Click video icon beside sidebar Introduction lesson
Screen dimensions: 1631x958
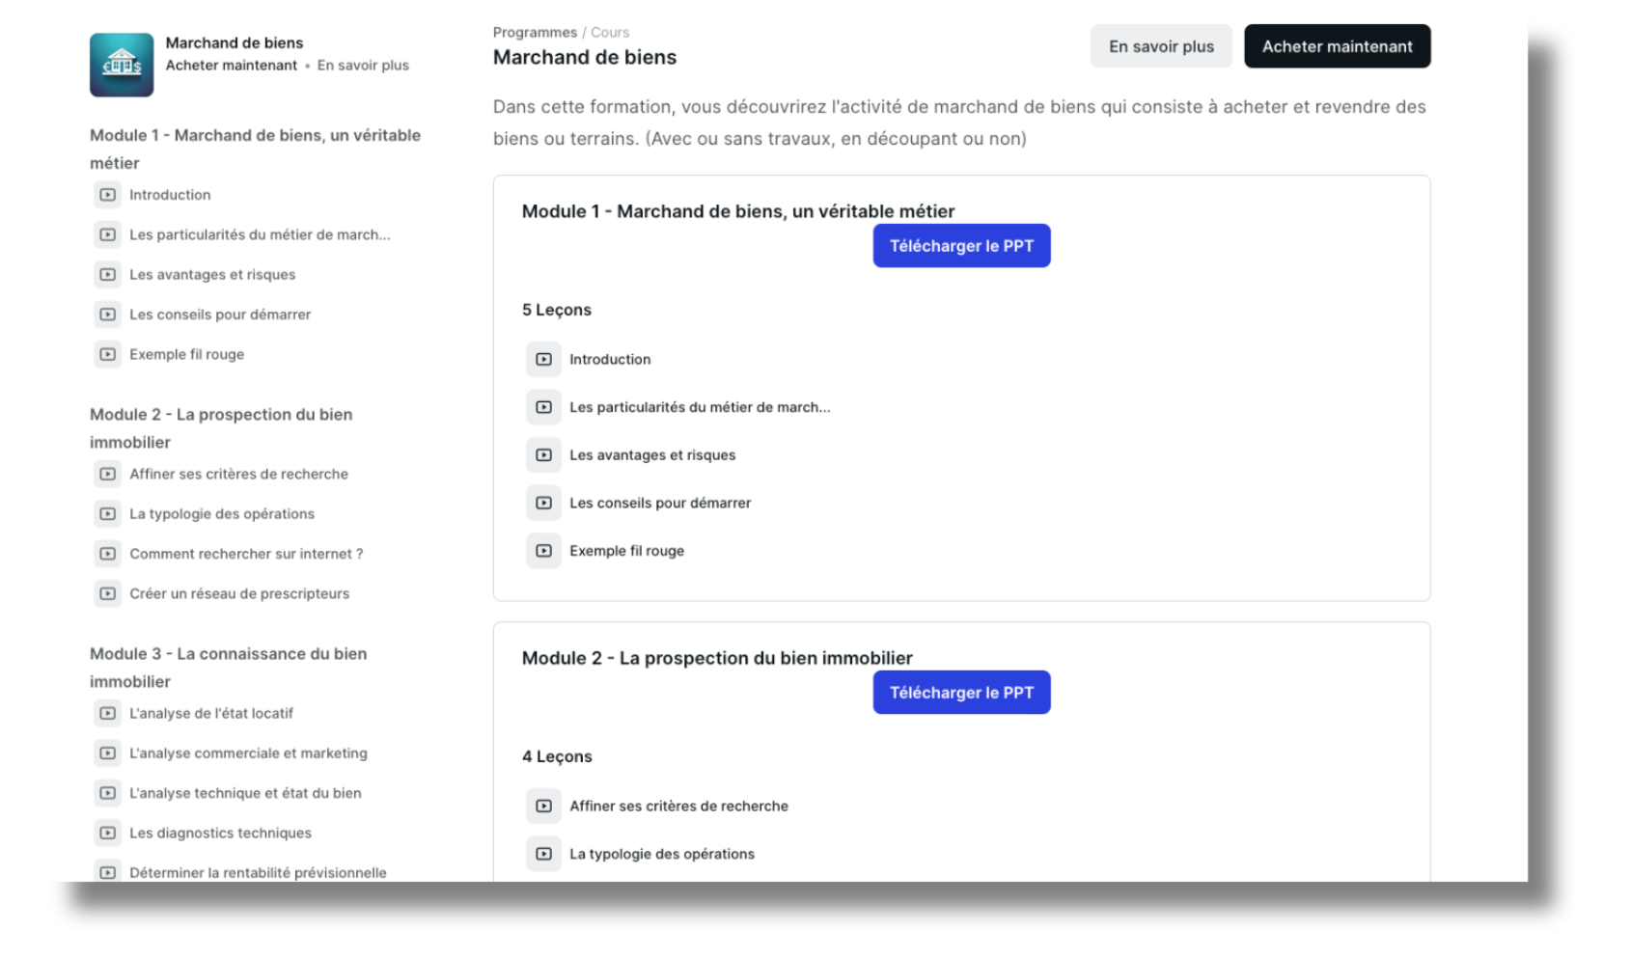point(108,195)
